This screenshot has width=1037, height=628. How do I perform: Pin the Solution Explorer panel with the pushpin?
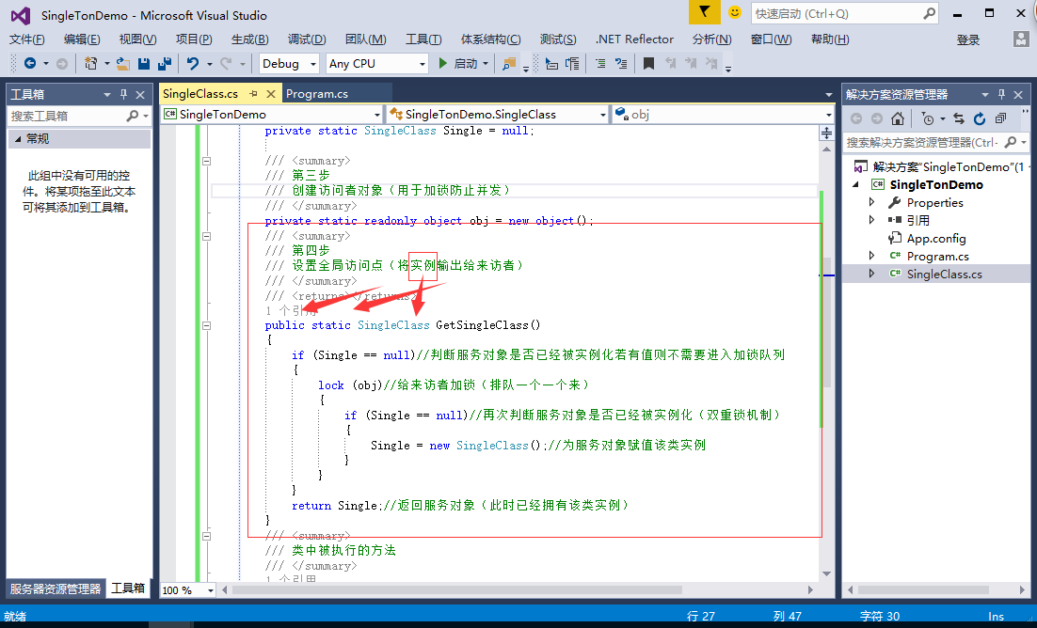[x=1001, y=95]
